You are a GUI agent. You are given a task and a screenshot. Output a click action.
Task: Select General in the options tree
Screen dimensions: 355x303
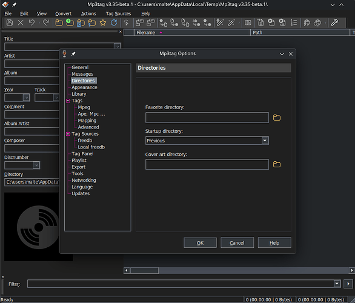80,67
